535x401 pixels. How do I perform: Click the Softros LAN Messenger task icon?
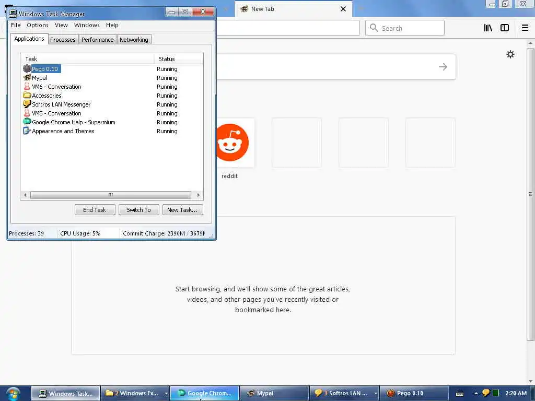(27, 104)
